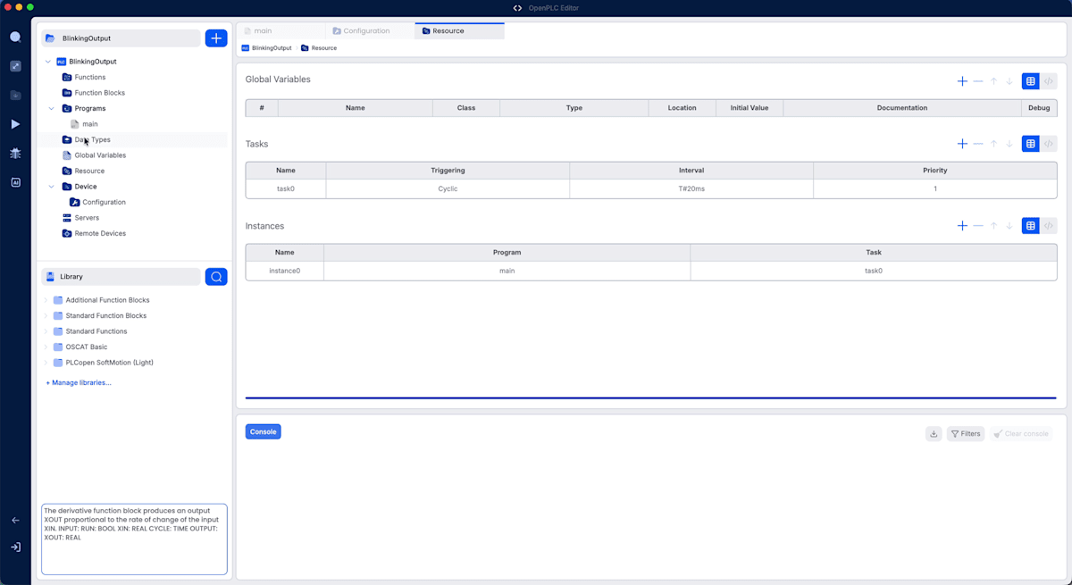The height and width of the screenshot is (585, 1072).
Task: Click BlinkingOutput in the breadcrumb
Action: click(x=272, y=48)
